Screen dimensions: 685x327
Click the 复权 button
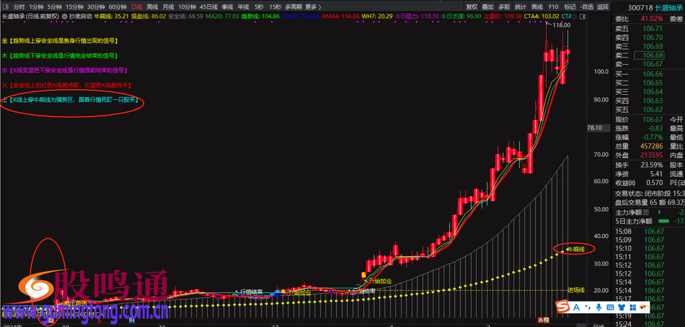[x=471, y=7]
